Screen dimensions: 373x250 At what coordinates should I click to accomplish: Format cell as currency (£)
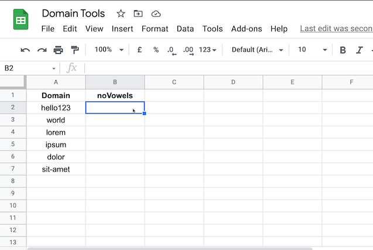pos(139,50)
